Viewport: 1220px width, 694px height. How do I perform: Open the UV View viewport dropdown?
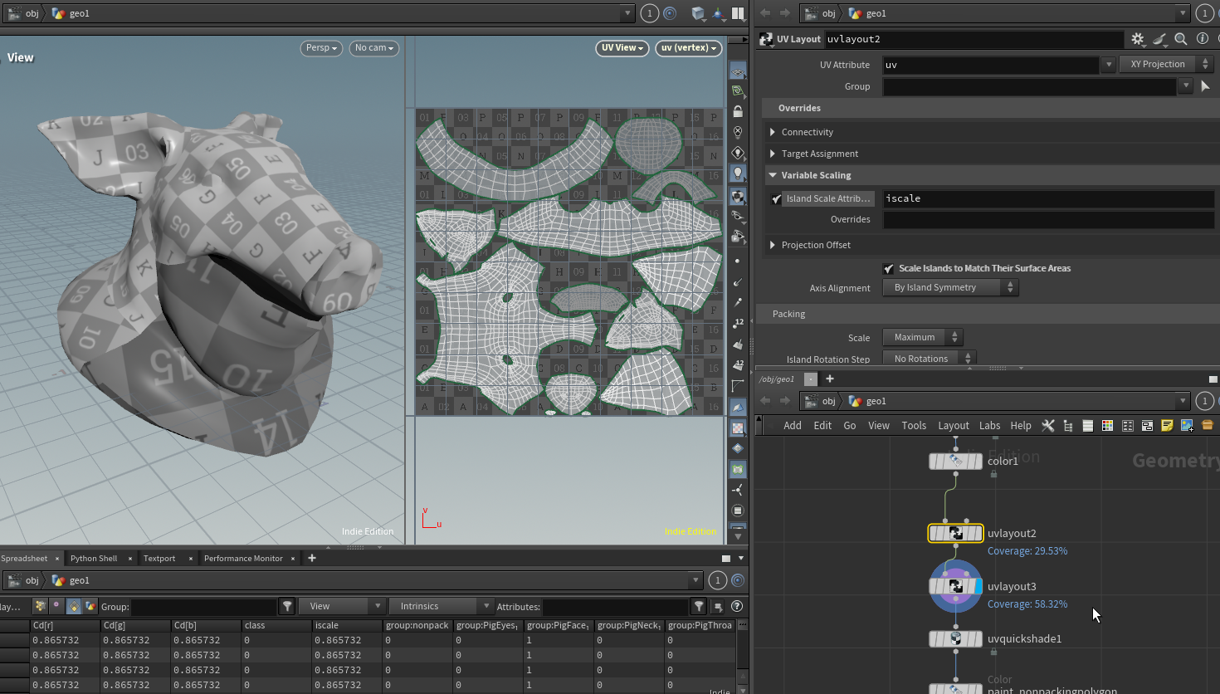point(622,48)
